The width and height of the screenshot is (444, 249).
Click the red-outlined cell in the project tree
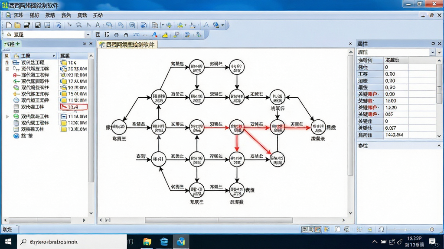pos(74,107)
